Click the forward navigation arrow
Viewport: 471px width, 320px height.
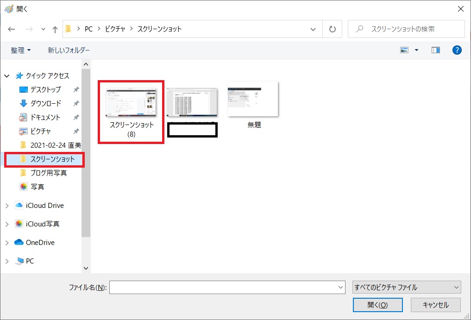click(x=29, y=29)
